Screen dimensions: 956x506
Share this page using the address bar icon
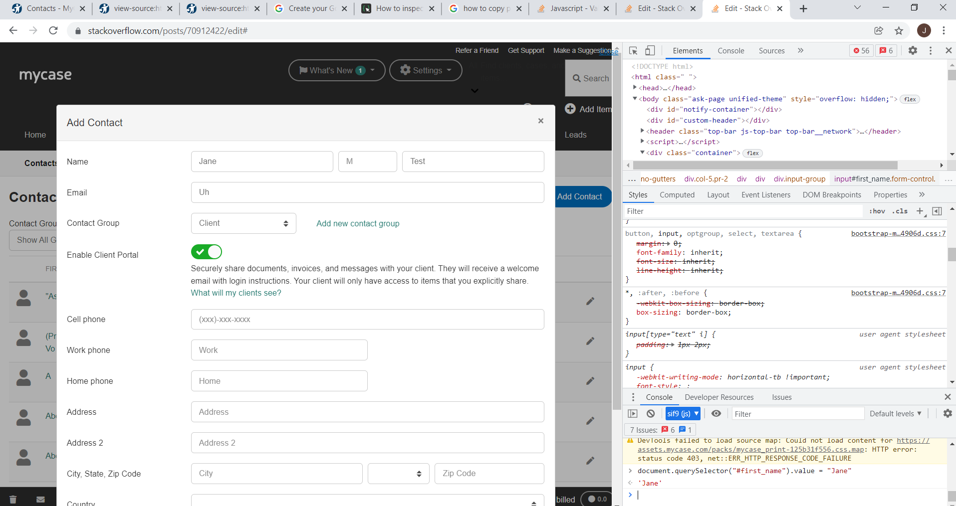[879, 30]
